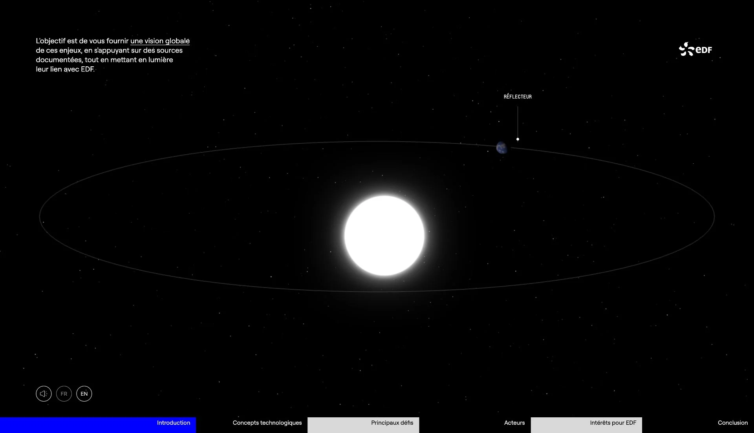Click the Réflecteur marker dot

tap(518, 139)
